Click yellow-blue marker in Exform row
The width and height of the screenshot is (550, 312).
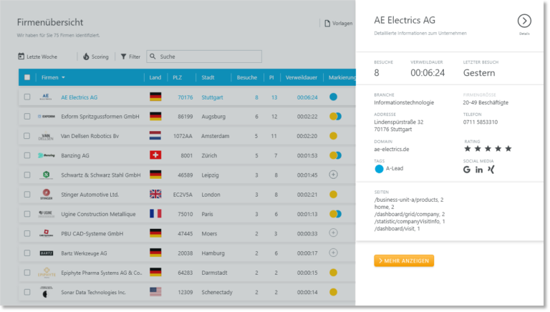[x=335, y=117]
